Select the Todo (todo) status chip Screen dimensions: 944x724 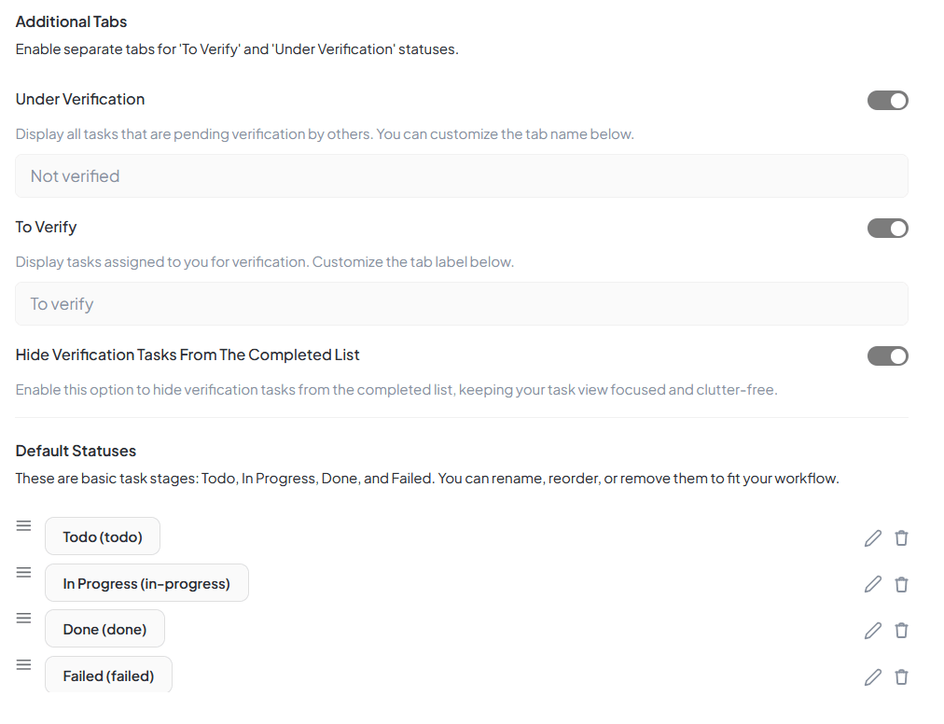click(x=103, y=537)
